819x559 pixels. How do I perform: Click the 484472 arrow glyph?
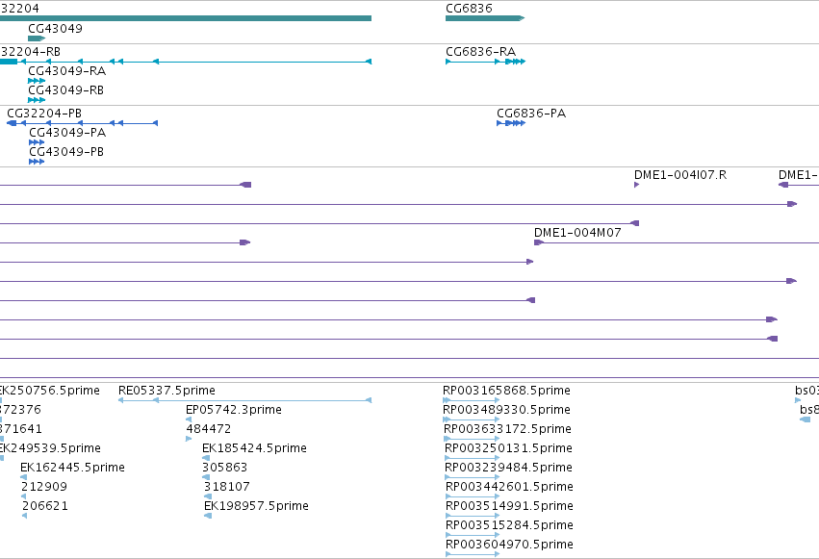tap(189, 439)
